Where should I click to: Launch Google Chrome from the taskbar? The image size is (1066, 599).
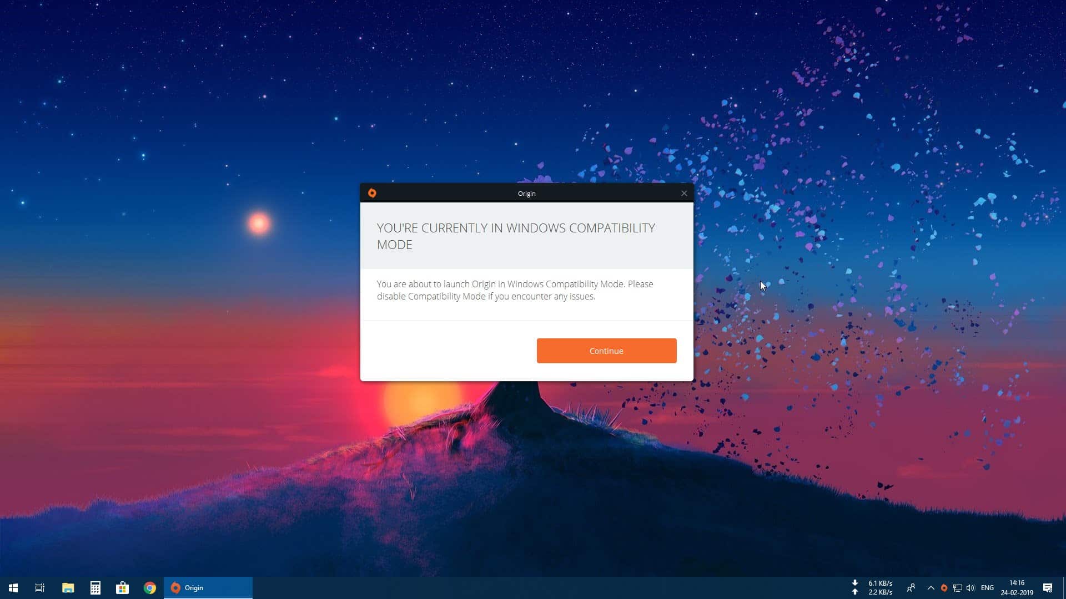point(149,588)
